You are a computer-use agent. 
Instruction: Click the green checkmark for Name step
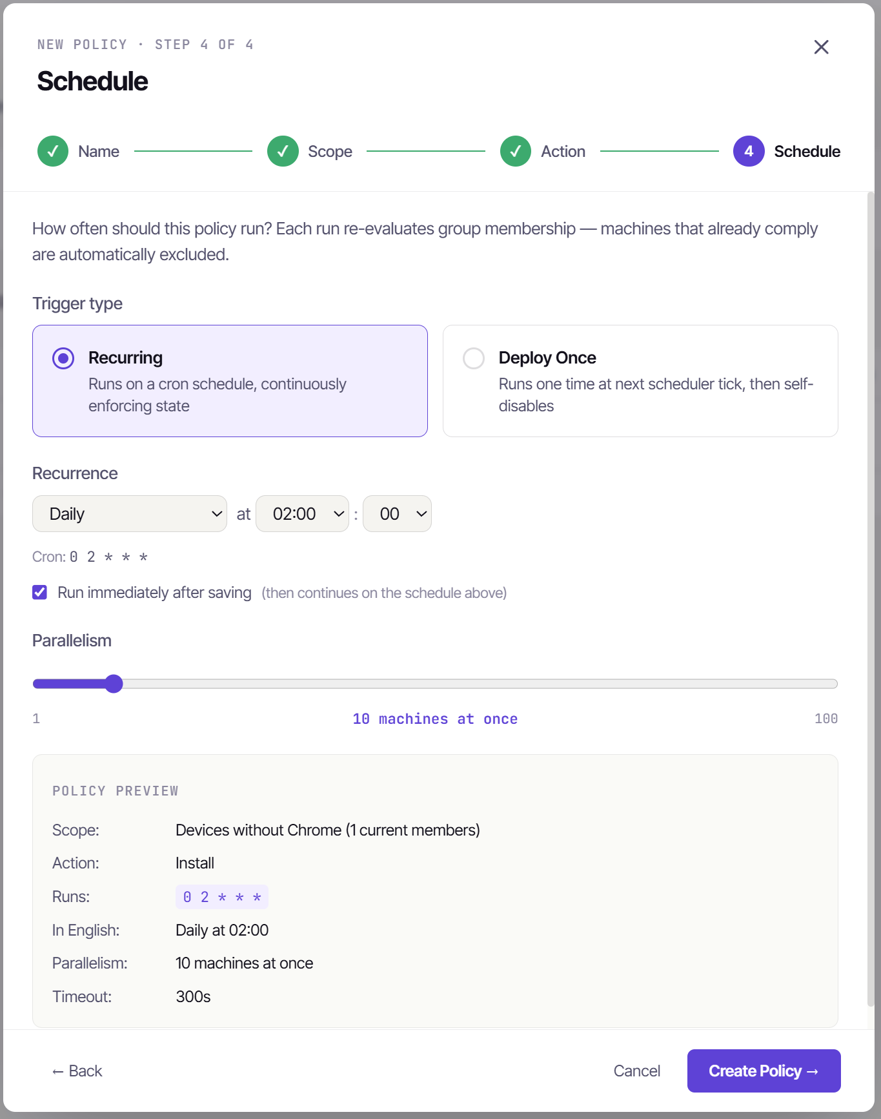tap(53, 152)
